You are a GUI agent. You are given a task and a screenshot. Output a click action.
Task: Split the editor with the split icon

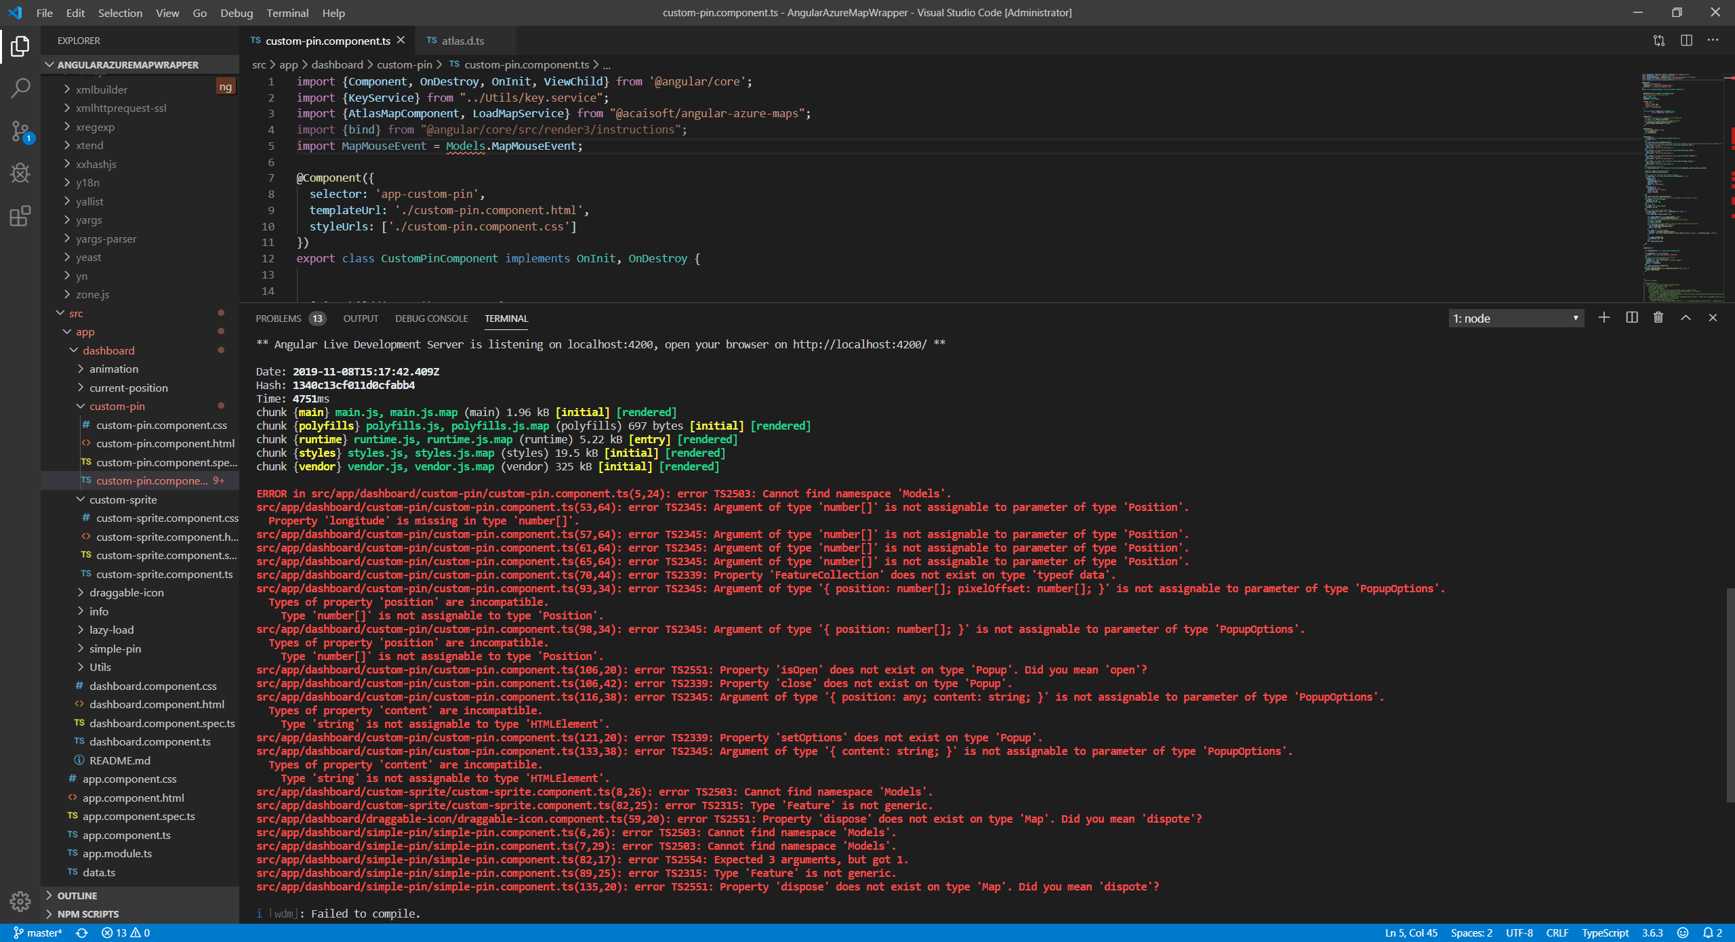click(x=1686, y=40)
